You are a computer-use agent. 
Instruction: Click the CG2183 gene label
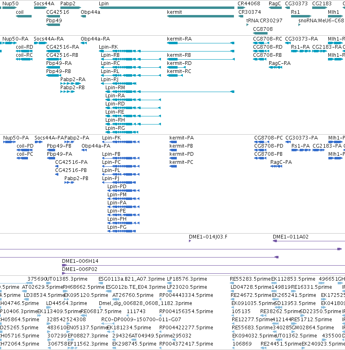coord(322,4)
